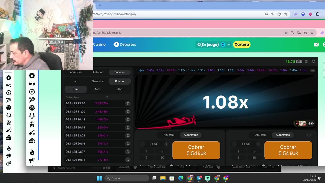The height and width of the screenshot is (183, 325).
Task: Click the gamepad icon beside the rounds list
Action: click(x=32, y=124)
